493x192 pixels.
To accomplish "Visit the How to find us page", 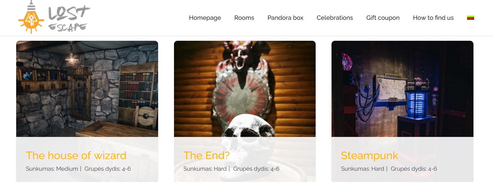I will (433, 18).
